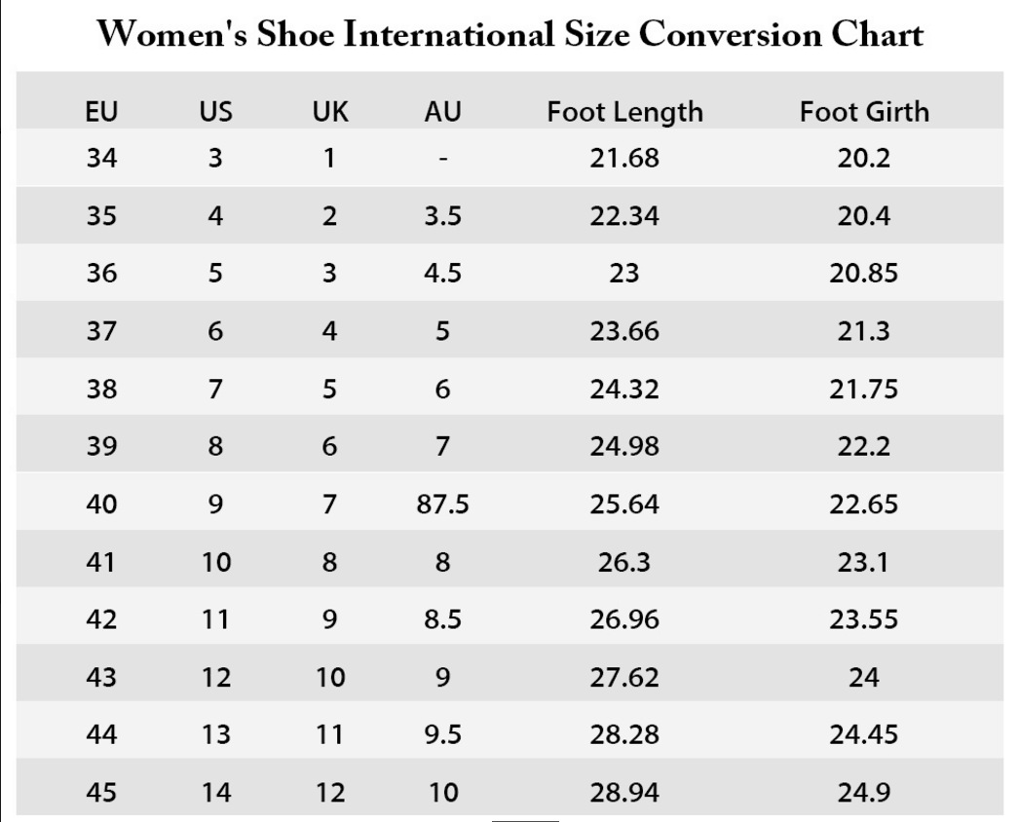Select EU size 45 cell

(101, 793)
